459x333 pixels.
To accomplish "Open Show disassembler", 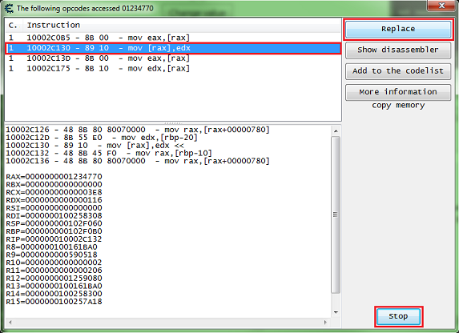I will 398,50.
